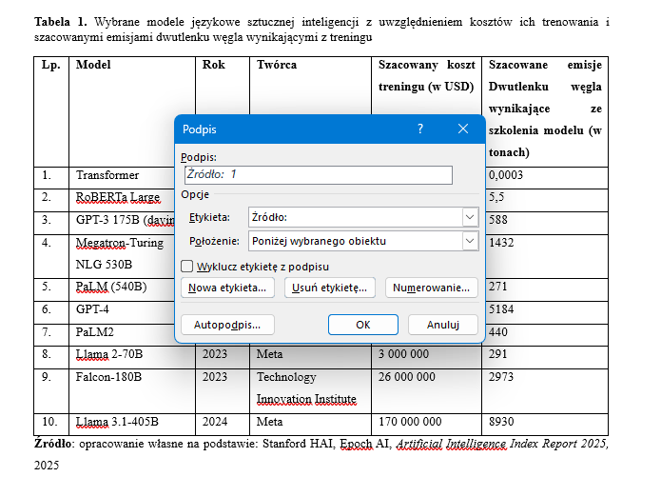Click the 'Llama 3.1-405B' table cell

117,422
